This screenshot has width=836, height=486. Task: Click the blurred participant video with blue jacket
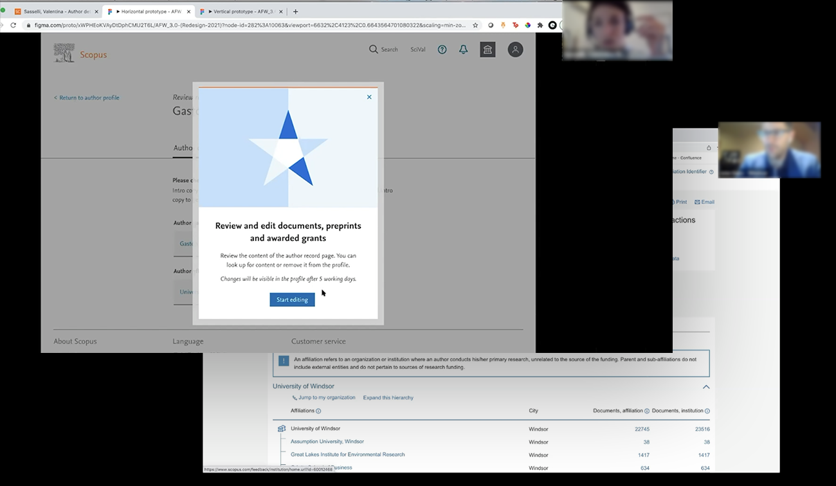pos(769,150)
